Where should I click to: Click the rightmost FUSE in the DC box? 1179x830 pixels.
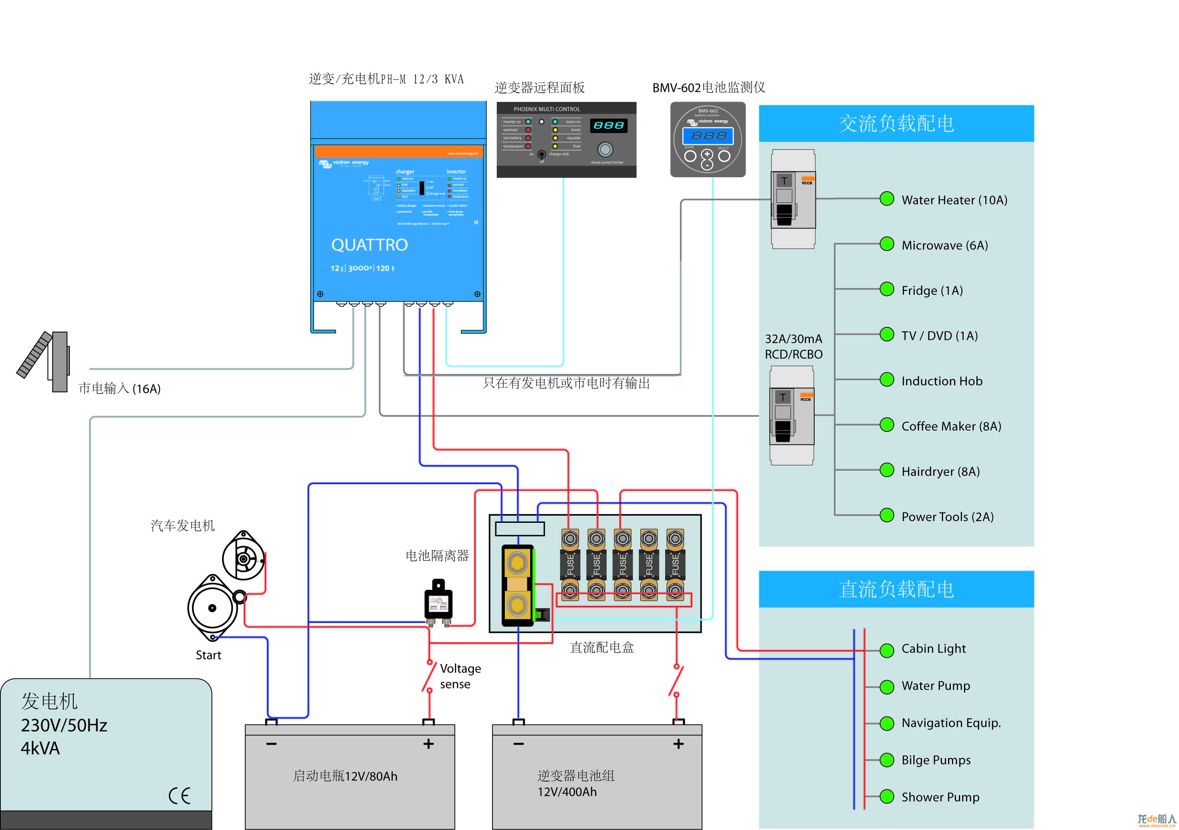[675, 565]
